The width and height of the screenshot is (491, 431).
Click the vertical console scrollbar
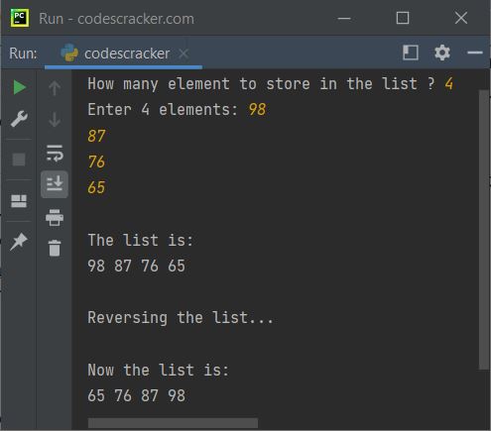pos(484,230)
